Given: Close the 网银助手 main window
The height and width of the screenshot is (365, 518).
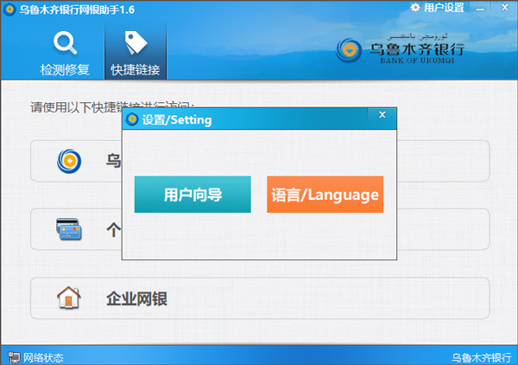Looking at the screenshot, I should 505,7.
